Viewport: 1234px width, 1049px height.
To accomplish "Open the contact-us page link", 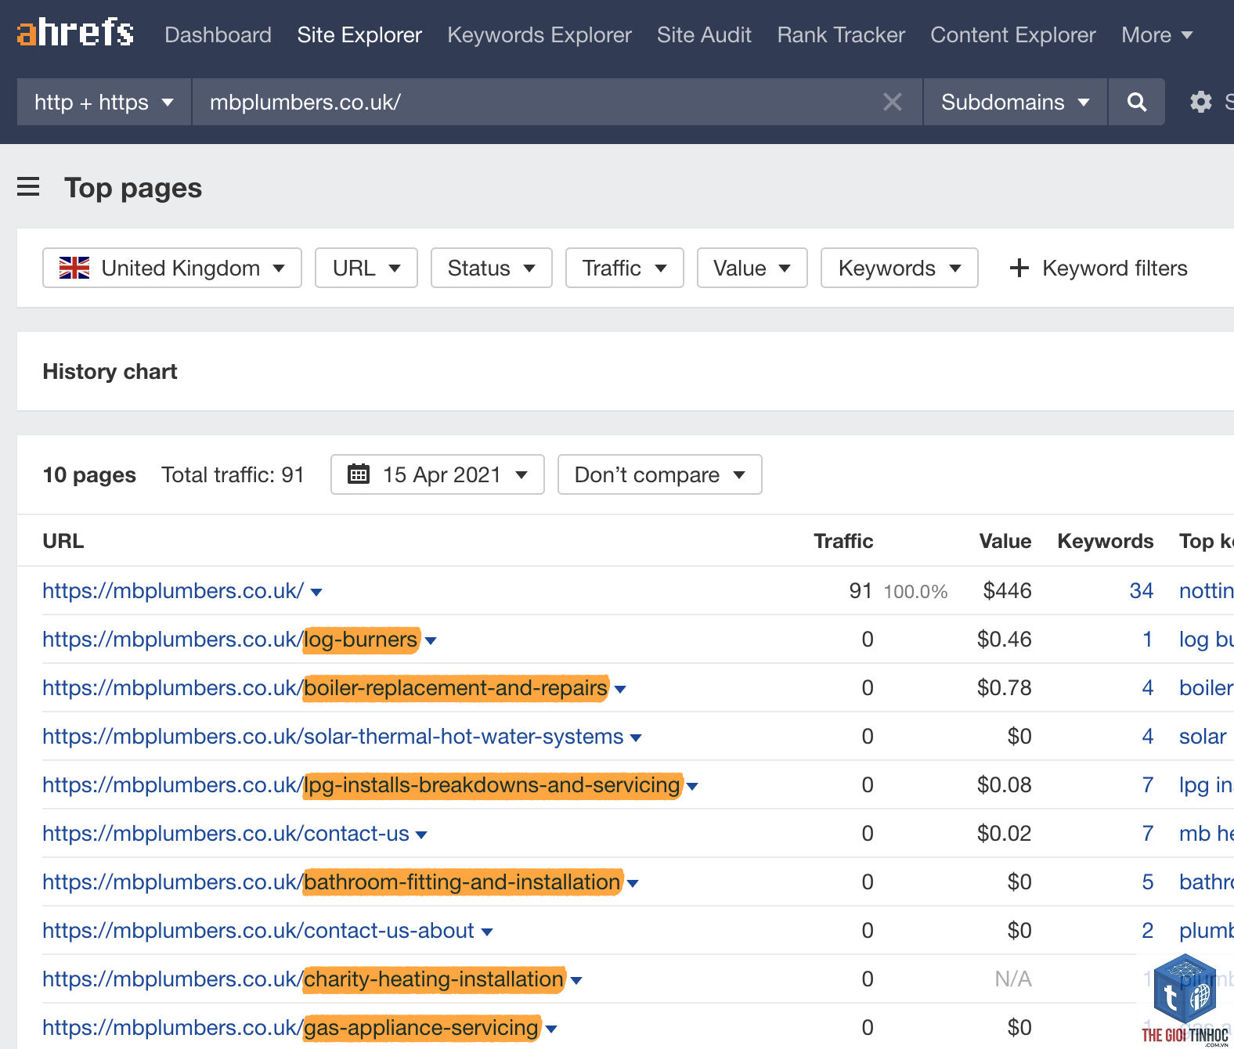I will [226, 833].
